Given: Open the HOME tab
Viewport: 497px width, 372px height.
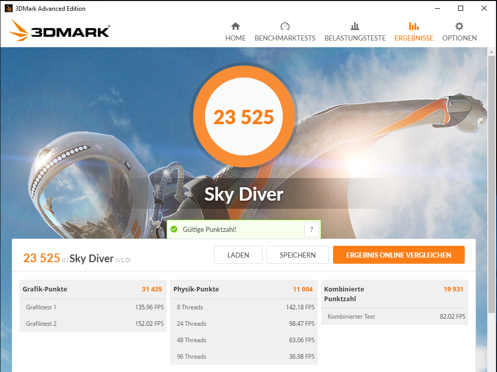Looking at the screenshot, I should point(236,32).
